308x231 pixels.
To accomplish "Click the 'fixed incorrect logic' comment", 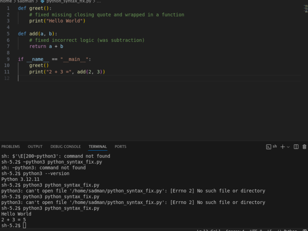I will (87, 40).
